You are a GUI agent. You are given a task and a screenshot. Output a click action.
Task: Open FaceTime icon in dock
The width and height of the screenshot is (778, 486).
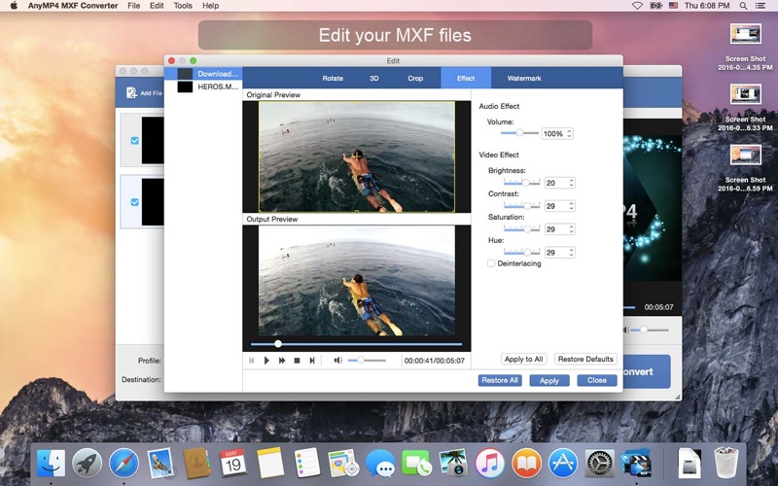[x=416, y=464]
